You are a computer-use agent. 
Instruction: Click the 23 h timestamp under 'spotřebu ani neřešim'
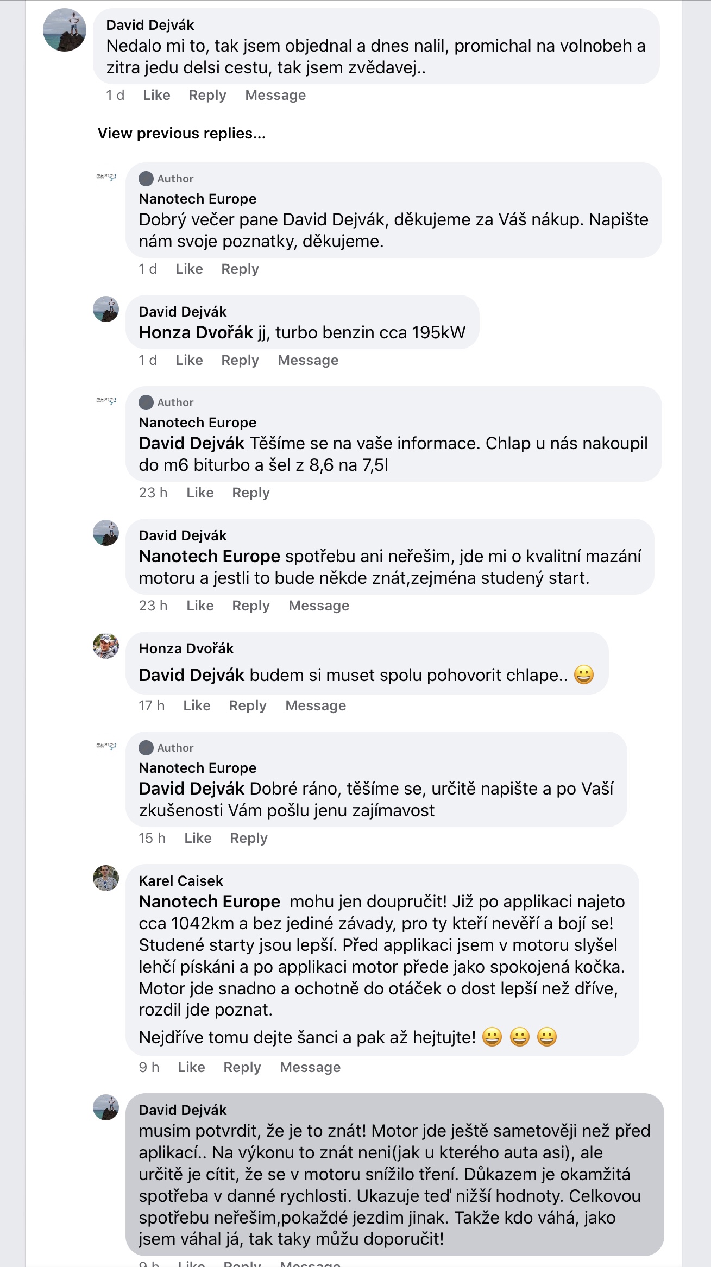(153, 606)
